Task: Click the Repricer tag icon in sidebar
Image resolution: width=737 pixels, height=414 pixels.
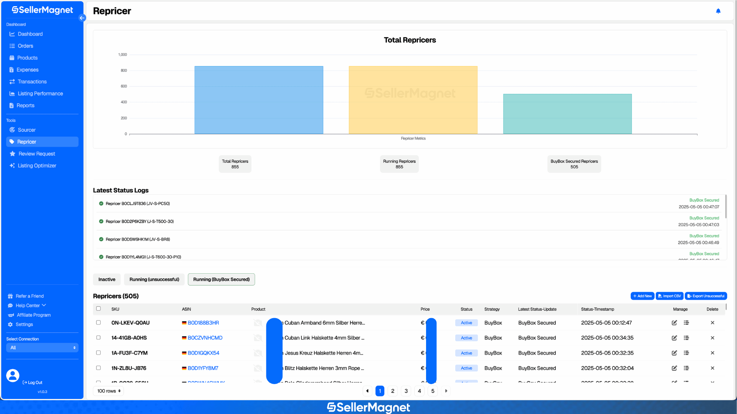Action: pyautogui.click(x=12, y=142)
